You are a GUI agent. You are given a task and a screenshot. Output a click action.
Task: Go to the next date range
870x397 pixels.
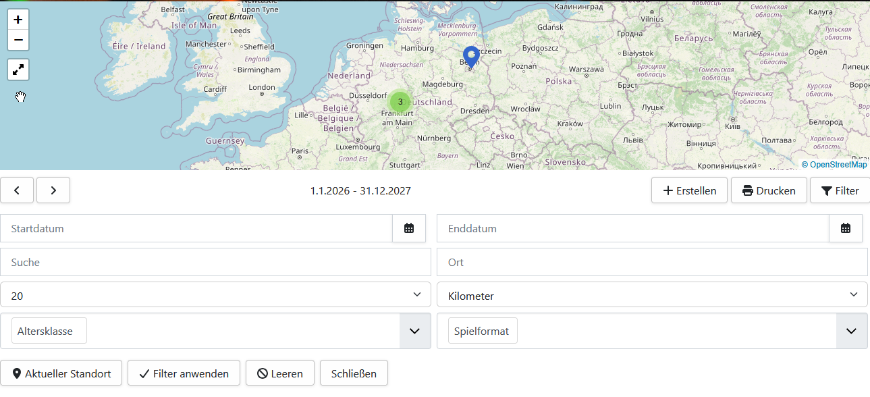[x=53, y=190]
